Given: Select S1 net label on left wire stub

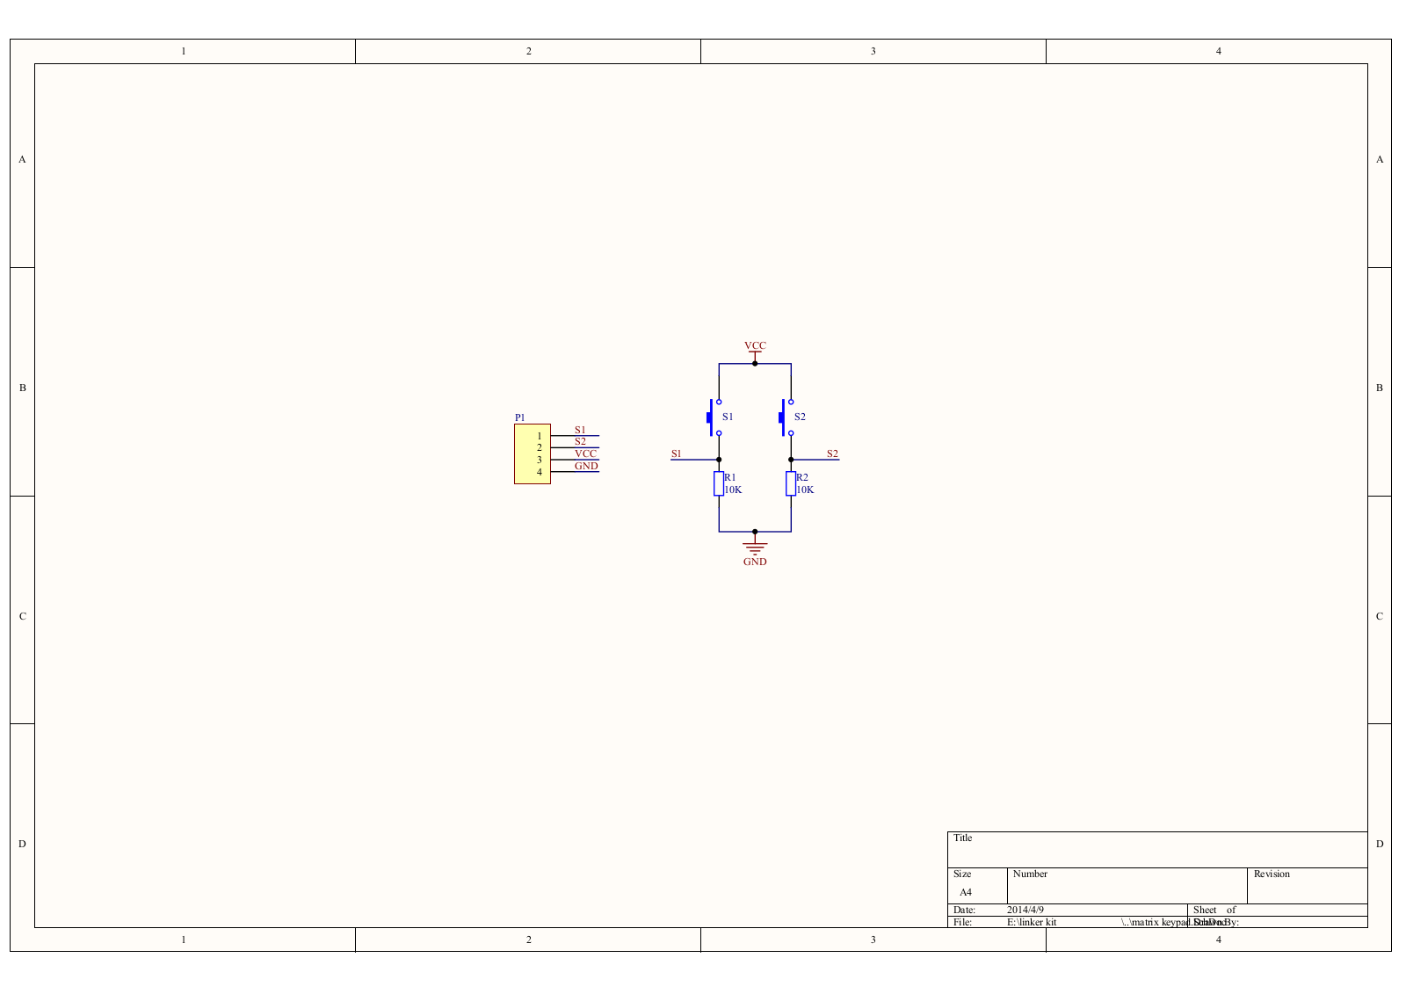Looking at the screenshot, I should (677, 453).
